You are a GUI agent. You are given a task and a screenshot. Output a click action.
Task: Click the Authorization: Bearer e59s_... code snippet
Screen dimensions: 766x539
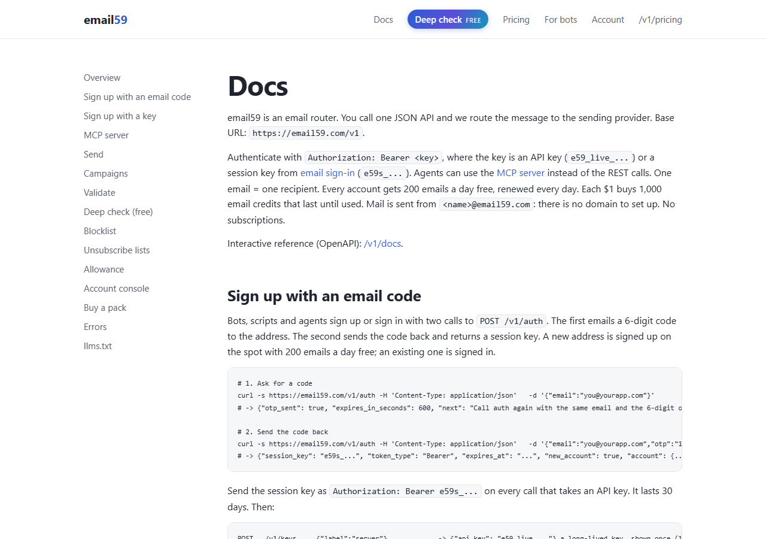click(x=405, y=492)
